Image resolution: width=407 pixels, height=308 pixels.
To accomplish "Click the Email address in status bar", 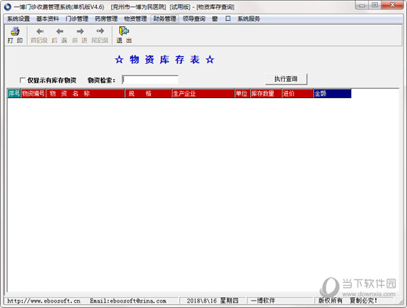I will (x=128, y=301).
